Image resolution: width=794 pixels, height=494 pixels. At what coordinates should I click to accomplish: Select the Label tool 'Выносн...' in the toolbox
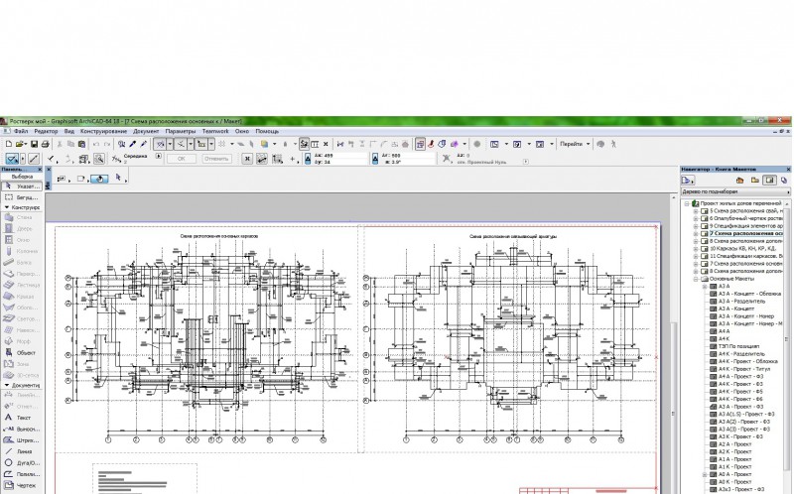tap(21, 430)
